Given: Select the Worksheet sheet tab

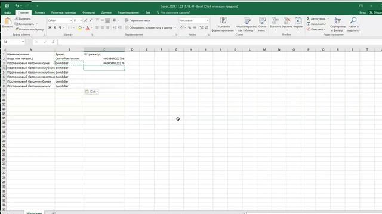Looking at the screenshot, I should tap(34, 213).
